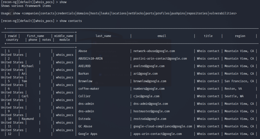Click the Barkan last name entry
This screenshot has height=139, width=260.
point(84,74)
